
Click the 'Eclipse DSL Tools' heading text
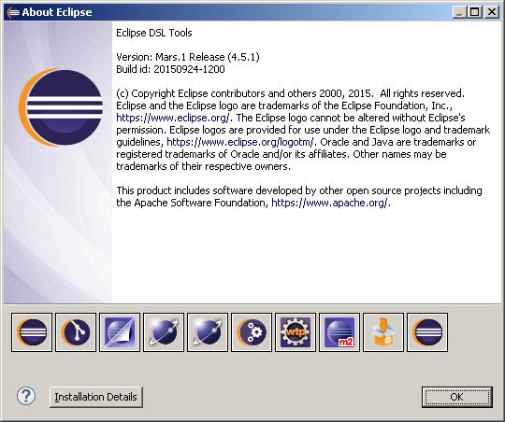[x=154, y=33]
